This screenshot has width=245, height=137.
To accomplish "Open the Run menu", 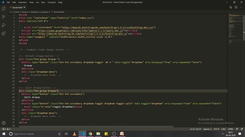I will [x=43, y=2].
